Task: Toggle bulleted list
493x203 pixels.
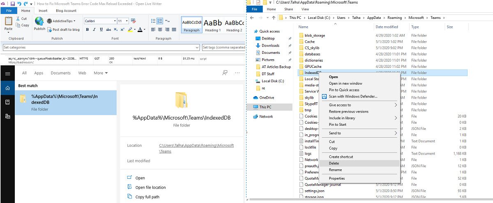Action: pos(153,21)
